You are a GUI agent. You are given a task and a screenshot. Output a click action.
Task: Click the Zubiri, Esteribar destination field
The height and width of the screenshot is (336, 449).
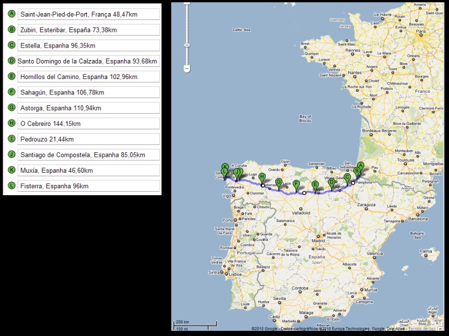coord(88,29)
